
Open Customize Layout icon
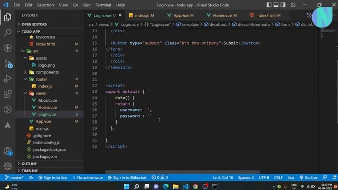point(293,5)
